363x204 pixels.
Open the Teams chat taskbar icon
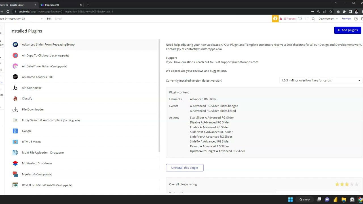[327, 199]
